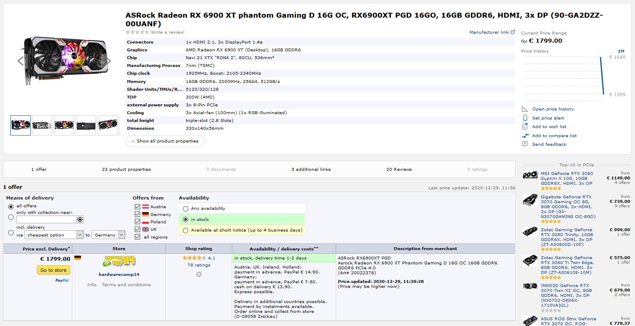
Task: Click the empty review stars under title
Action: [x=137, y=32]
